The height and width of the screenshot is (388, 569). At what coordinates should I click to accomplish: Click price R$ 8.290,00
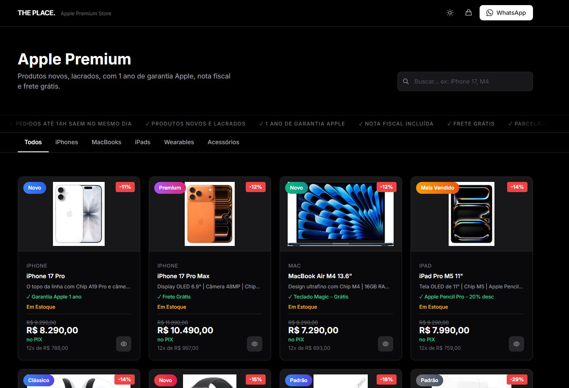[x=52, y=330]
